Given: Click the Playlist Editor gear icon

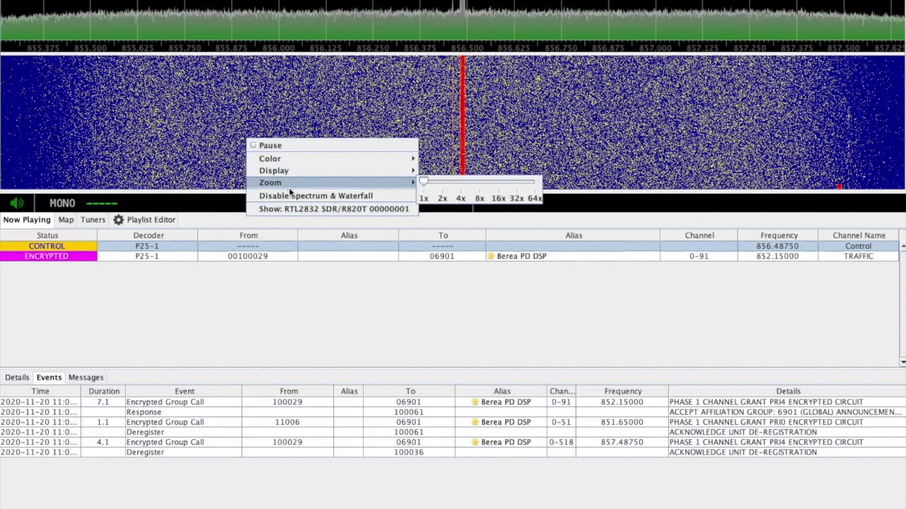Looking at the screenshot, I should click(x=118, y=220).
